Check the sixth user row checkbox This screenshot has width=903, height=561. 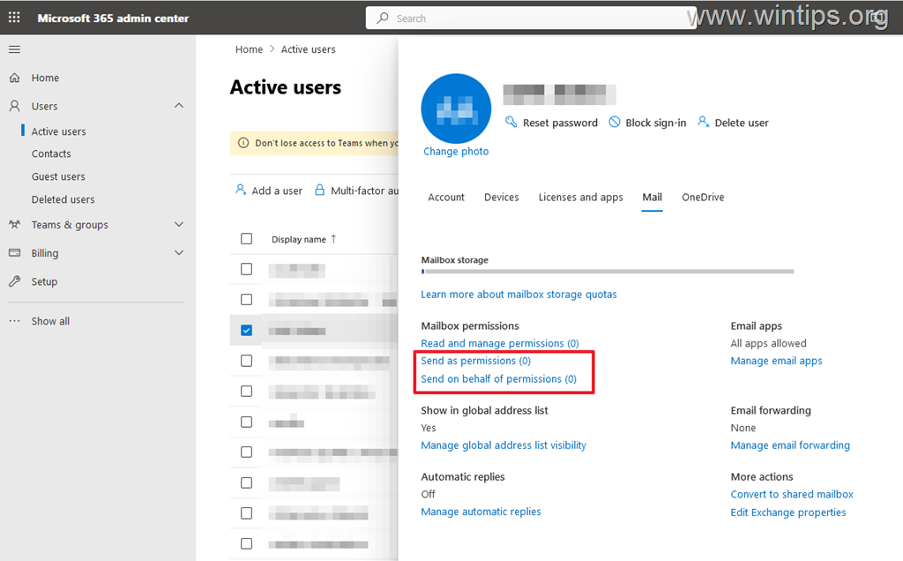(x=247, y=422)
